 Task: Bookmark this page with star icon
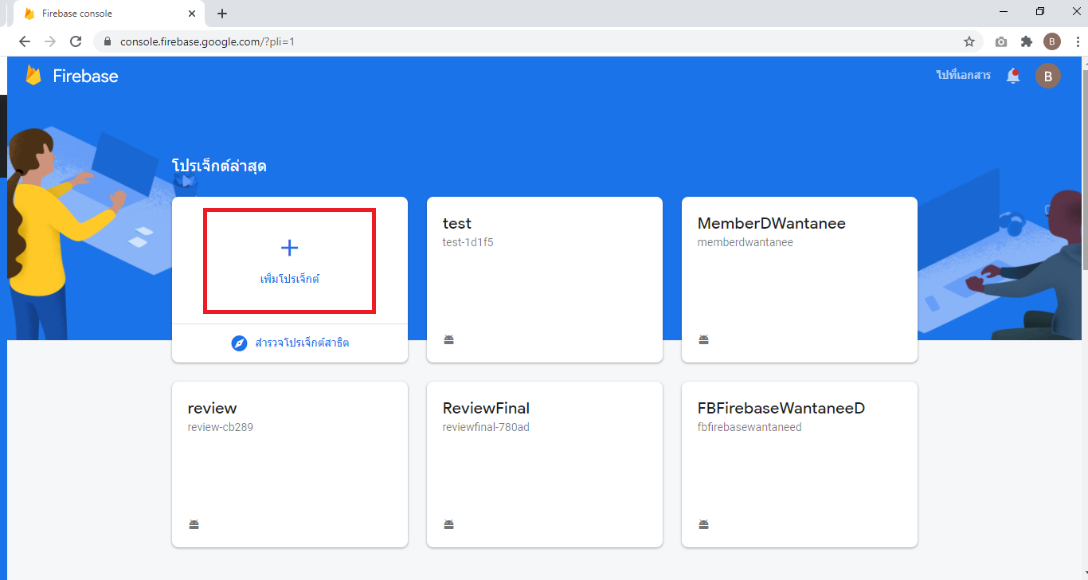969,41
